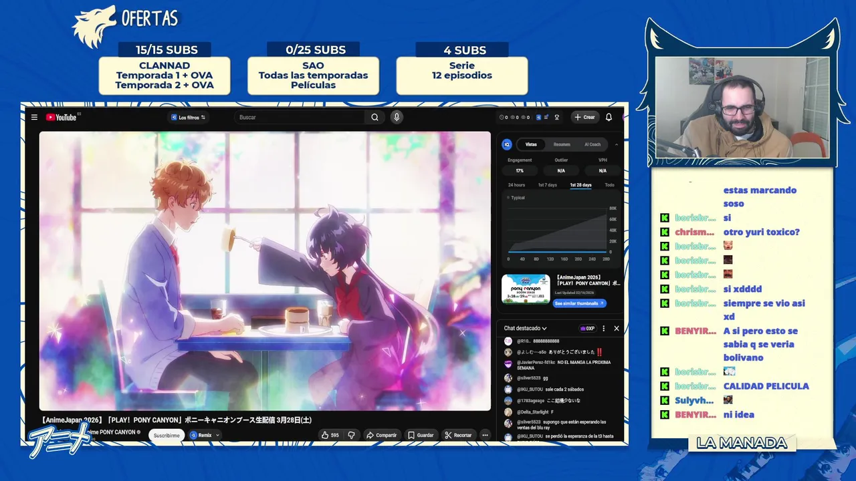
Task: Select the 1st 28 days range tab
Action: (x=580, y=185)
